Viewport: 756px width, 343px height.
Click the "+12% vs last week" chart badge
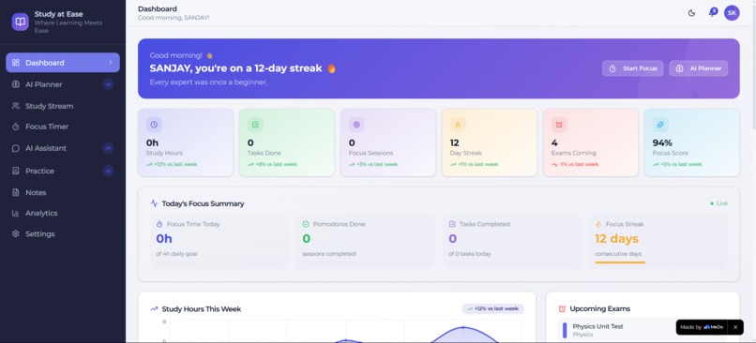(492, 309)
